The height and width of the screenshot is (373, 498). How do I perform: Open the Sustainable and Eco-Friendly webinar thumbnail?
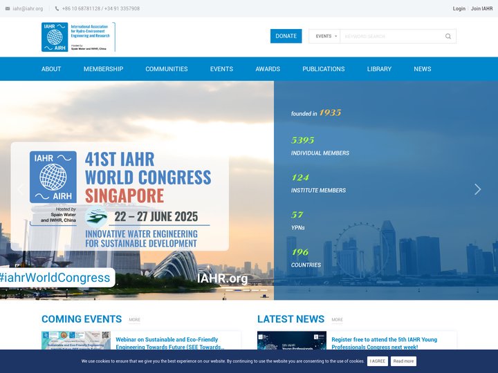pos(76,341)
